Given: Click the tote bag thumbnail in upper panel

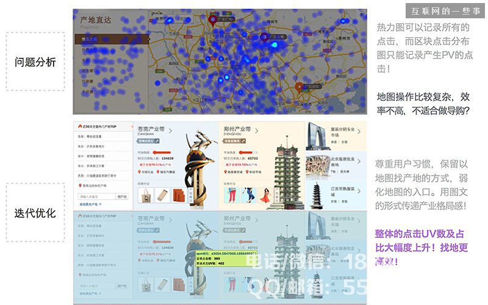Looking at the screenshot, I should coord(146,195).
